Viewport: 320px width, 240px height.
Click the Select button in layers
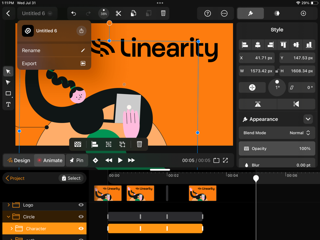coord(71,178)
